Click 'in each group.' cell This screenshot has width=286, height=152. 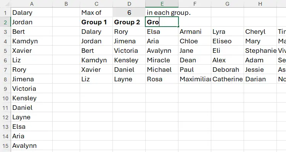(169, 13)
